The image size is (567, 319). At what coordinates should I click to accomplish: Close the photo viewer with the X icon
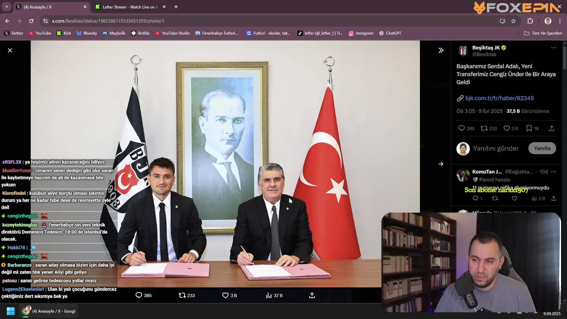[x=10, y=51]
